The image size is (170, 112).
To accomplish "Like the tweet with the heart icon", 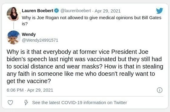I will pyautogui.click(x=10, y=103).
